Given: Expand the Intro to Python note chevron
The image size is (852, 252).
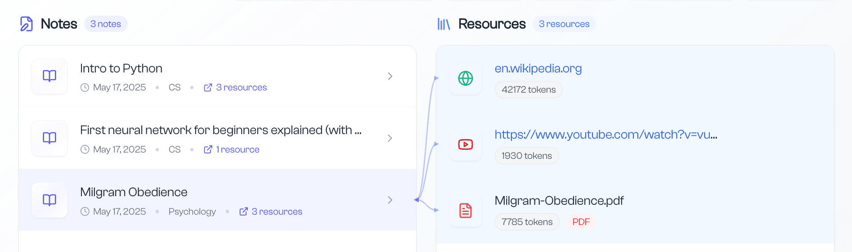Looking at the screenshot, I should click(x=390, y=76).
